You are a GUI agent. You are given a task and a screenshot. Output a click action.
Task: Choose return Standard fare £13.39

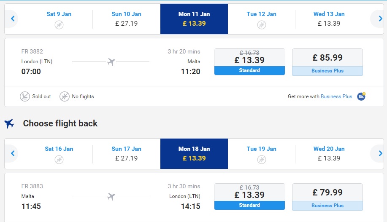(249, 197)
